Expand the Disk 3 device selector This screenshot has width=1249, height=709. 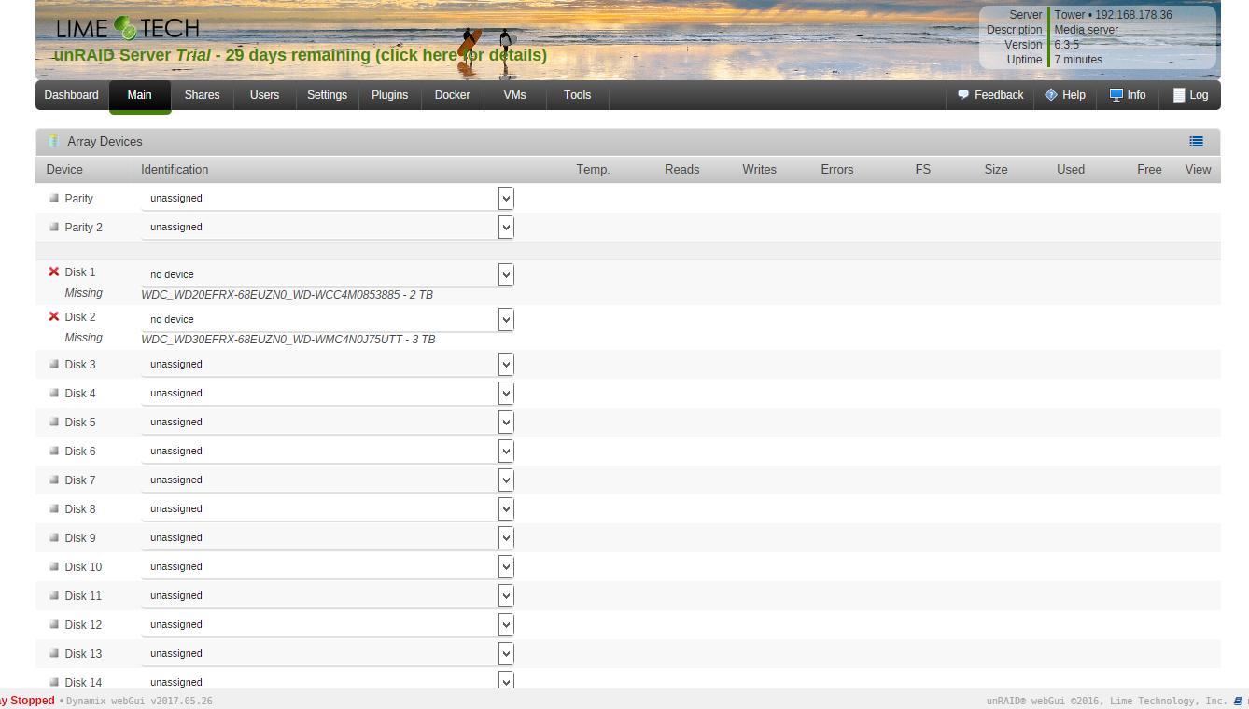[328, 364]
